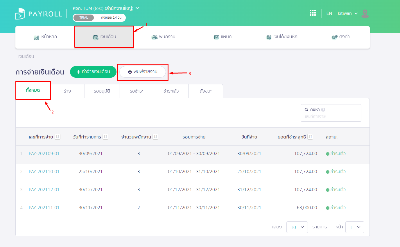Open rows per page dropdown showing 10
The width and height of the screenshot is (400, 247).
click(297, 227)
